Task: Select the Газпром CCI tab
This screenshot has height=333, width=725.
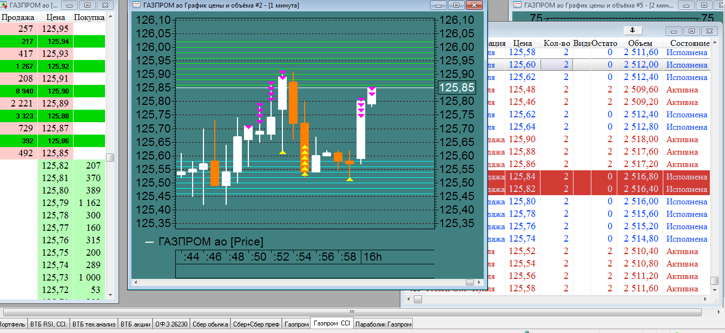Action: [332, 324]
